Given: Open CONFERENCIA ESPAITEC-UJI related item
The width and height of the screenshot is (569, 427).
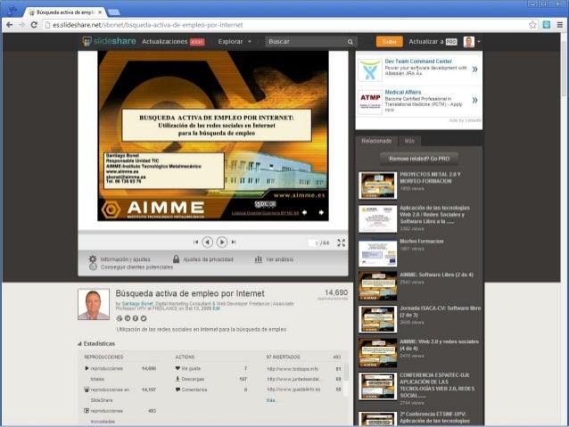Looking at the screenshot, I should pyautogui.click(x=437, y=385).
